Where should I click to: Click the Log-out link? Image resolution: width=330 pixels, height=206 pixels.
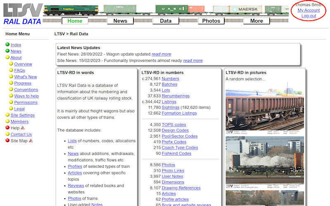click(x=309, y=16)
